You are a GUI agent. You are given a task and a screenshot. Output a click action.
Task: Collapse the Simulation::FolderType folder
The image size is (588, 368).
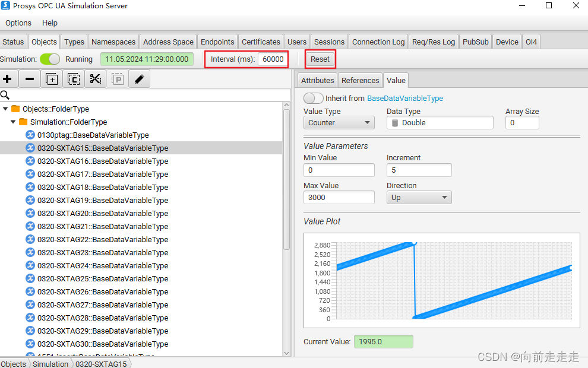tap(13, 122)
